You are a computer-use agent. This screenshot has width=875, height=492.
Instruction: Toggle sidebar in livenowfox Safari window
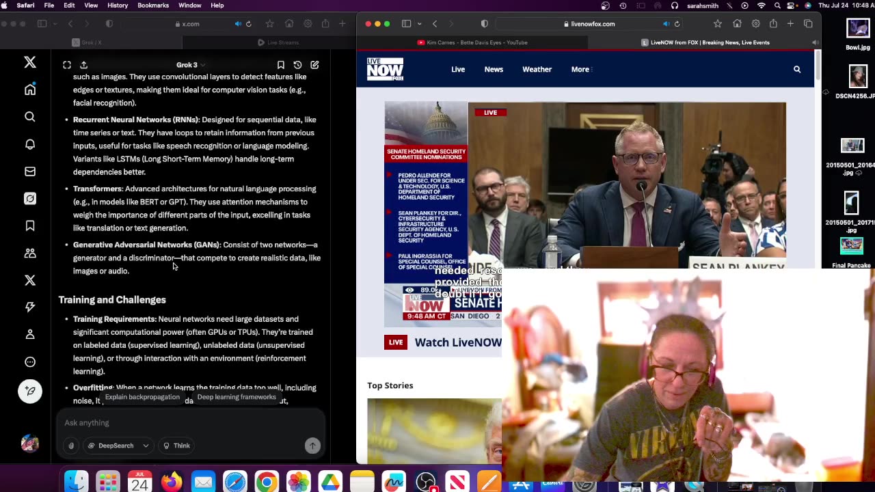coord(406,24)
